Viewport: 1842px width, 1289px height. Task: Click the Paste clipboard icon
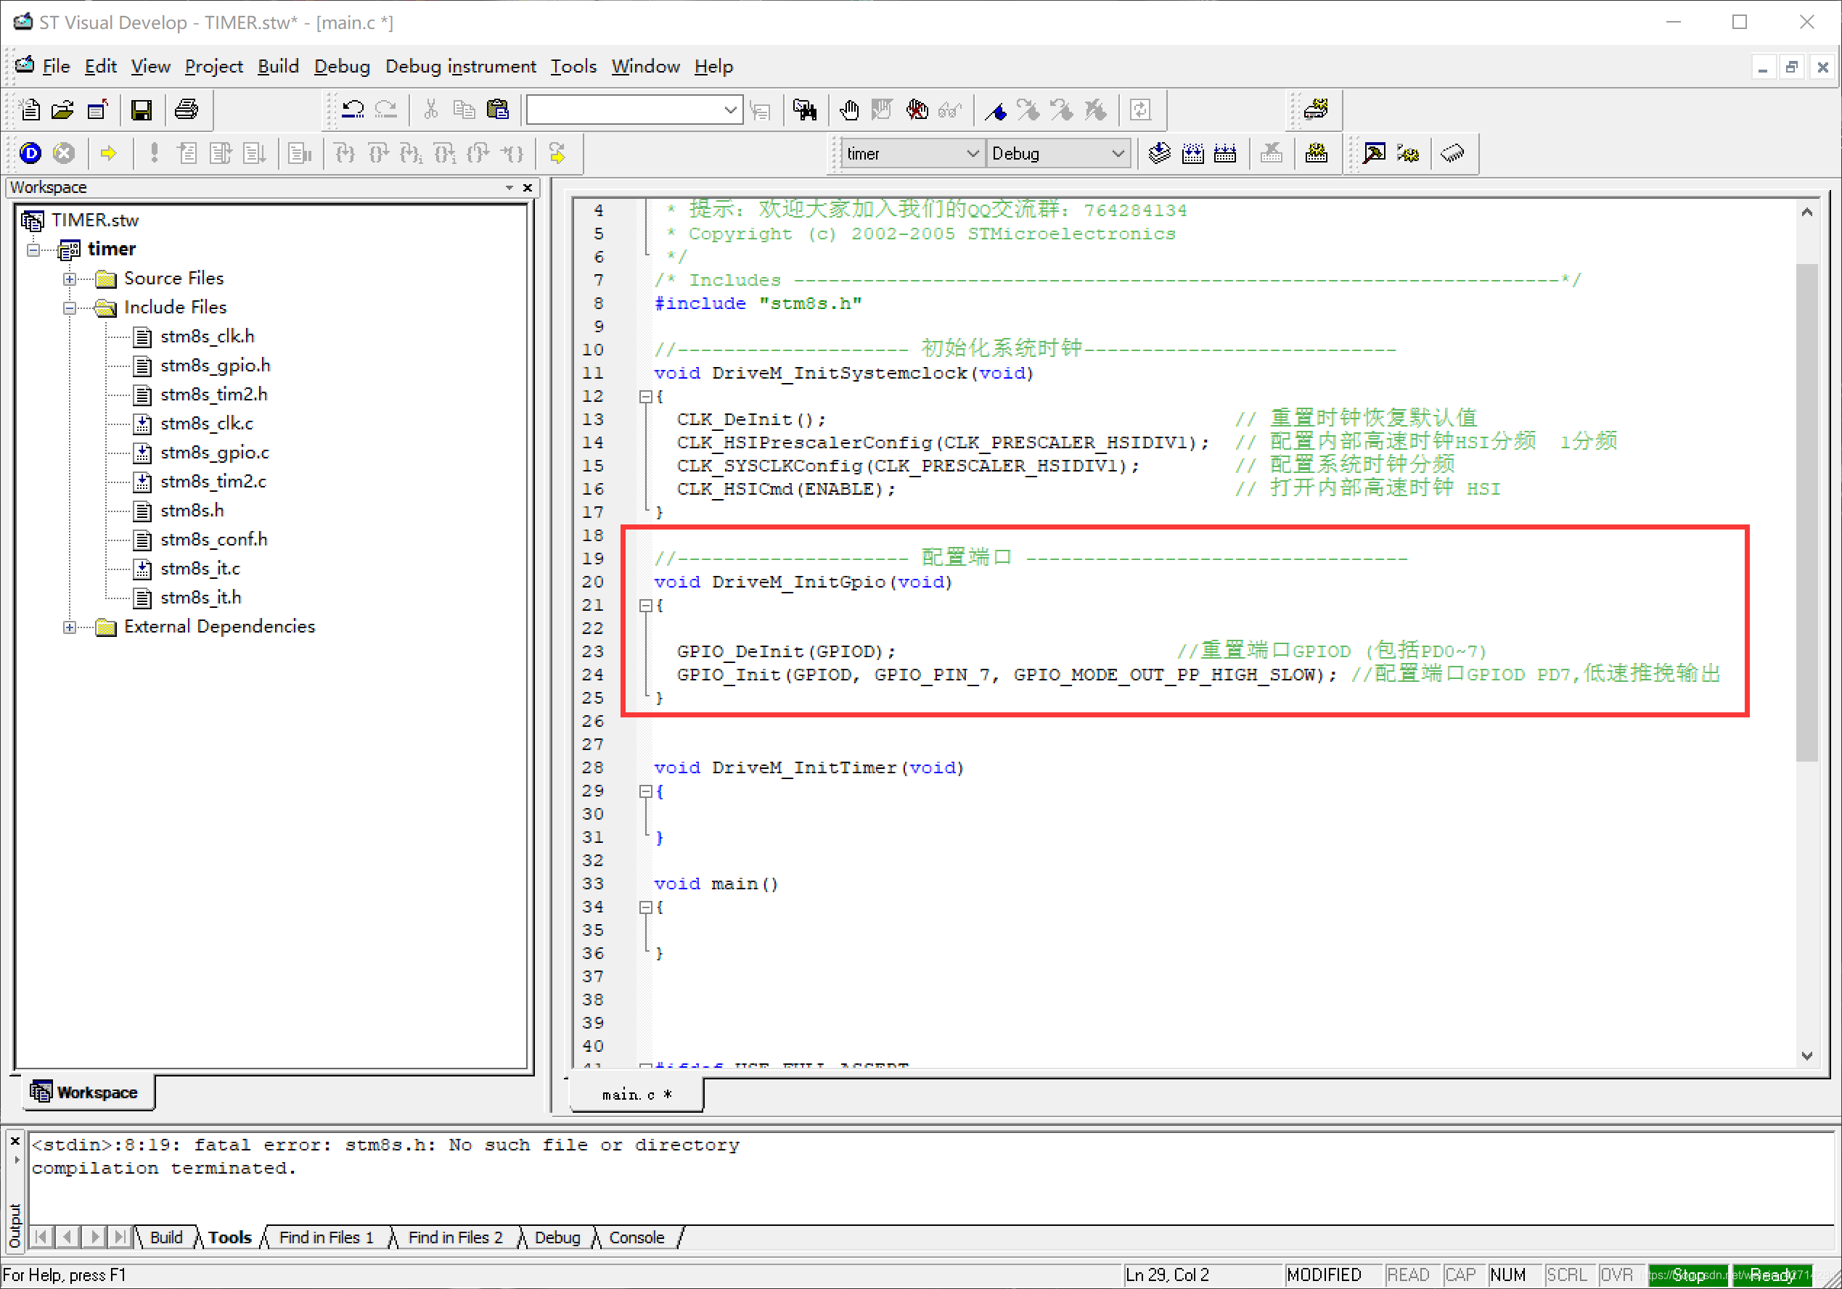coord(498,110)
